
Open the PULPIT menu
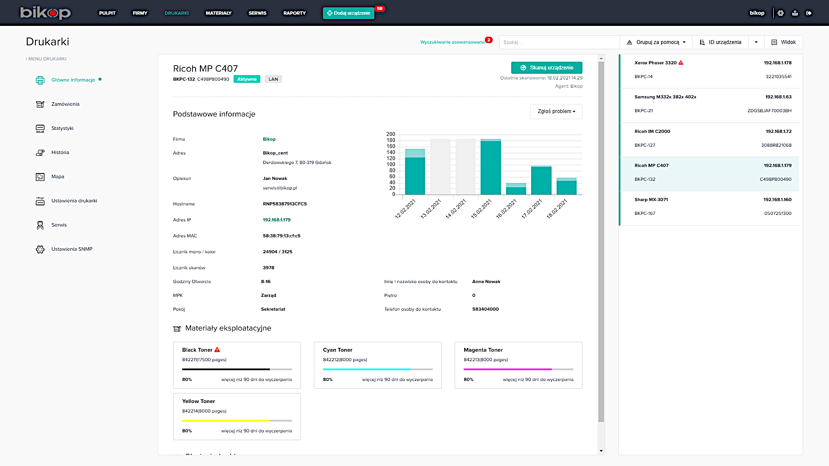tap(107, 13)
